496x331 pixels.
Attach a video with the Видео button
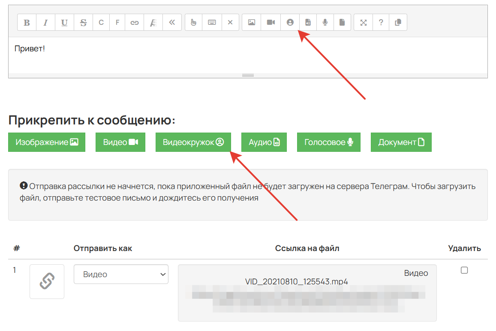pyautogui.click(x=120, y=142)
